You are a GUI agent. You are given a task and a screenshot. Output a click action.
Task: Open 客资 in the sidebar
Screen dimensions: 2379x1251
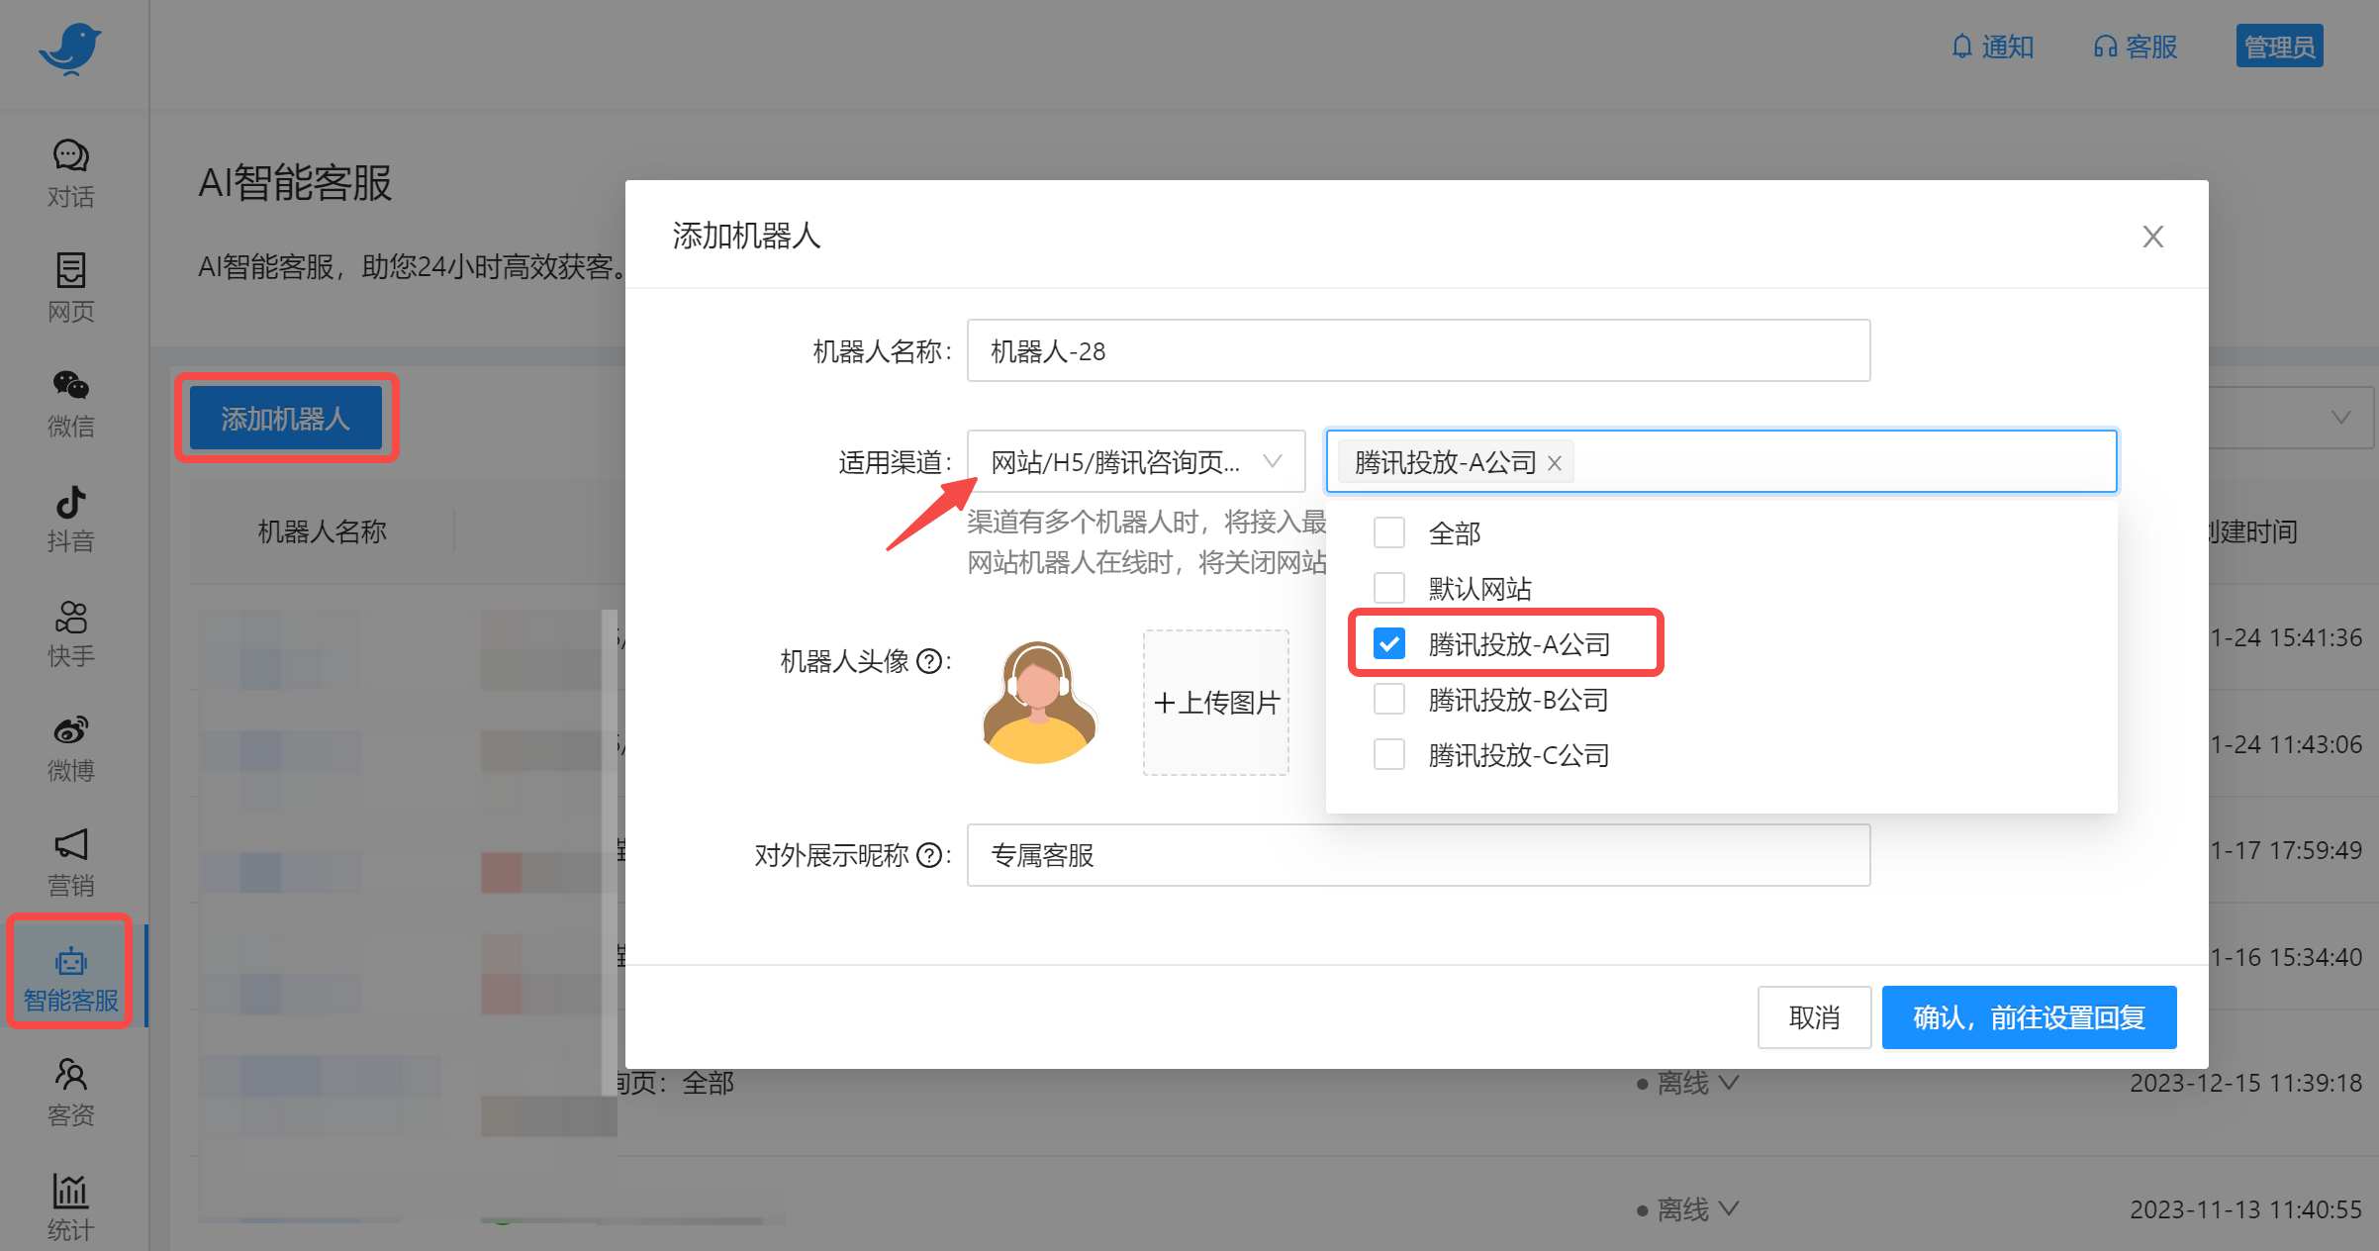[x=70, y=1092]
